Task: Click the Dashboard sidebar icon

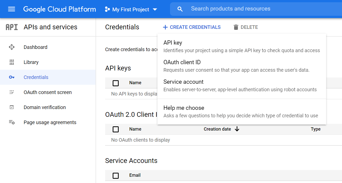Action: [12, 47]
